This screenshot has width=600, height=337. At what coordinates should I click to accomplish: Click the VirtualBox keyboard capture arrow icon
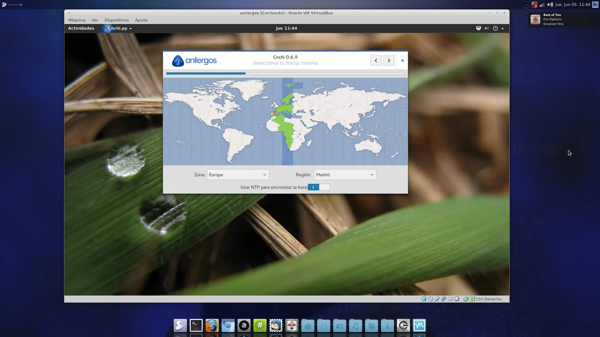click(472, 299)
